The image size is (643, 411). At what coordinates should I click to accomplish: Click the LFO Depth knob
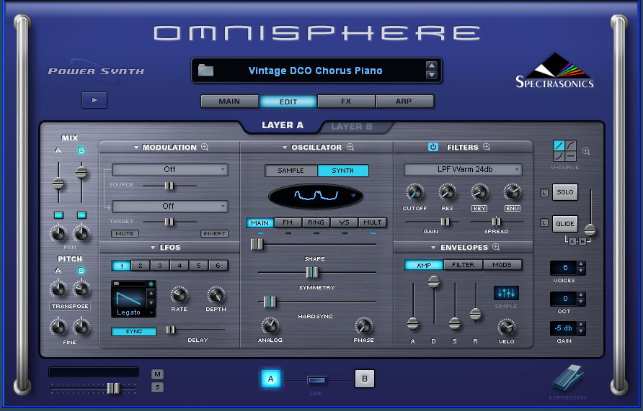click(216, 294)
